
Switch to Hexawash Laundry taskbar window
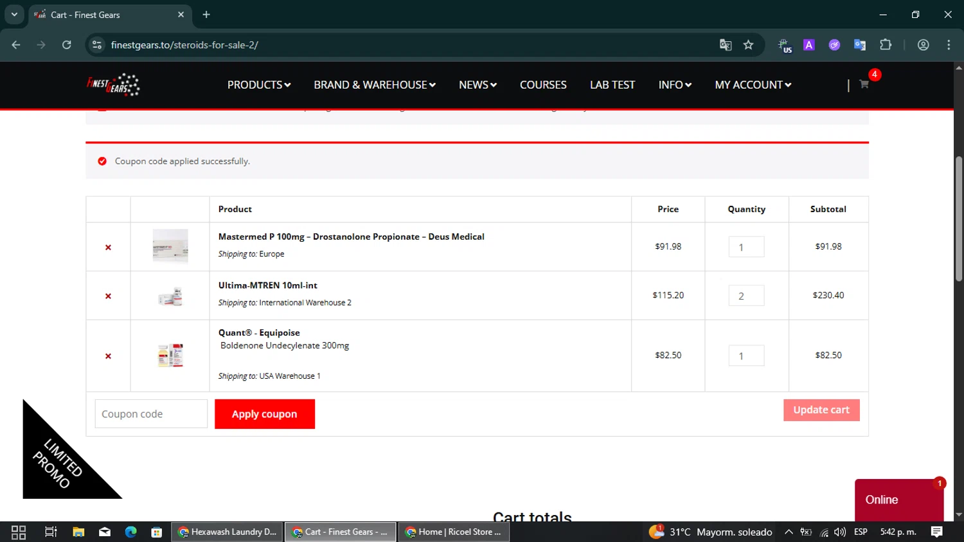228,532
